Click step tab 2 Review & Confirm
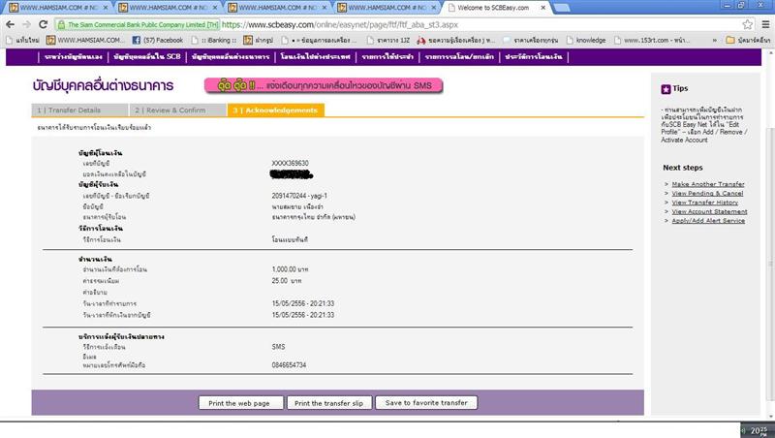Screen dimensions: 775x438 pos(177,109)
